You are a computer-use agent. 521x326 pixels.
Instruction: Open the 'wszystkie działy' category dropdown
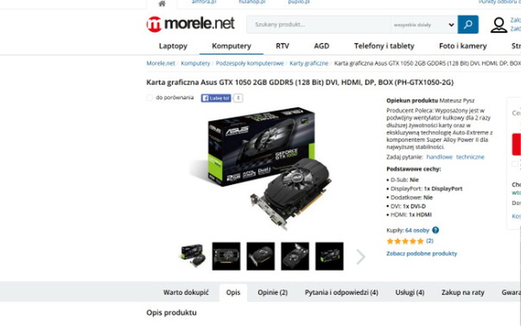[424, 24]
